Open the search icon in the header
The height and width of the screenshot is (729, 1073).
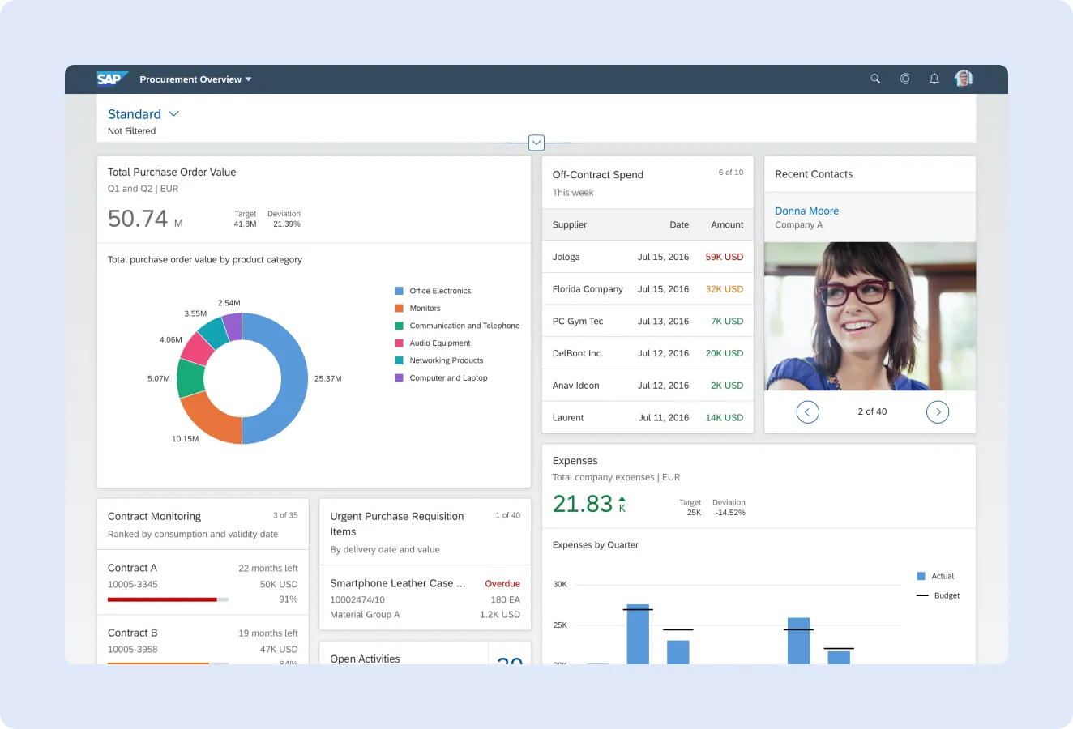click(x=875, y=79)
